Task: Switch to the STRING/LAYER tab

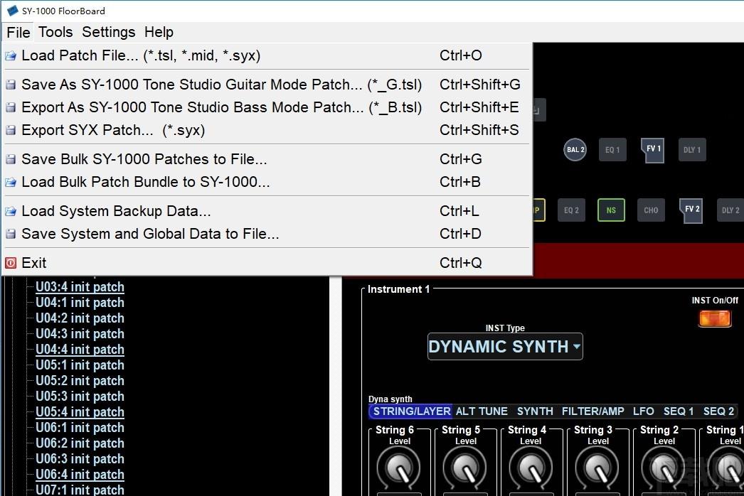Action: (411, 411)
